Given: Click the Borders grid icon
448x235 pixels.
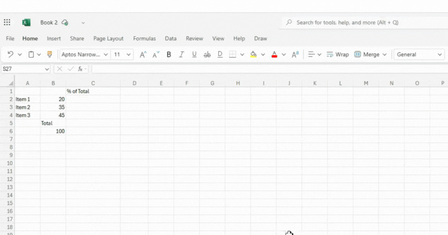Looking at the screenshot, I should [232, 54].
